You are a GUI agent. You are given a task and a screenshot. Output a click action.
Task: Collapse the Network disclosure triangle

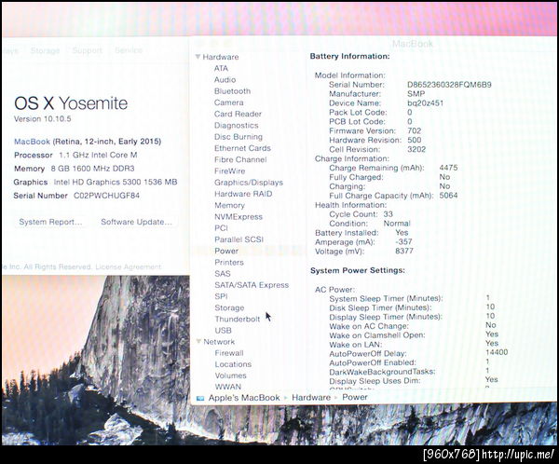click(198, 342)
